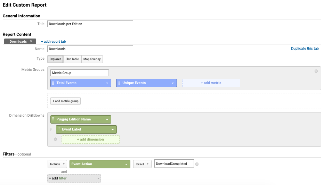Close the Downloads report tab with X

31,41
